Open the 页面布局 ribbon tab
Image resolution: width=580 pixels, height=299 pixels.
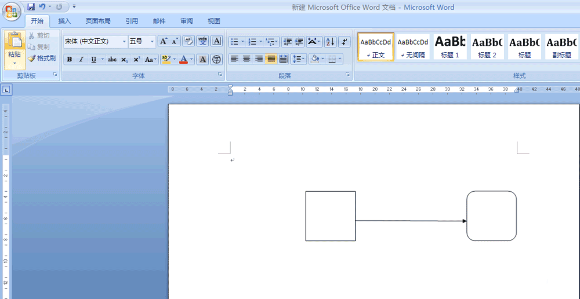coord(98,21)
